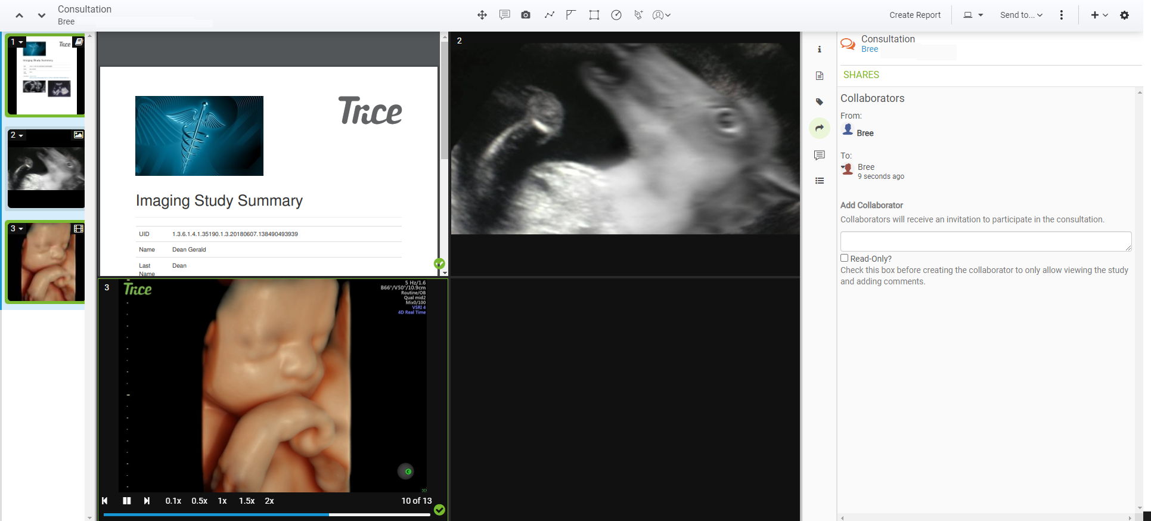
Task: Select the Imaging Study Summary thumbnail
Action: (46, 75)
